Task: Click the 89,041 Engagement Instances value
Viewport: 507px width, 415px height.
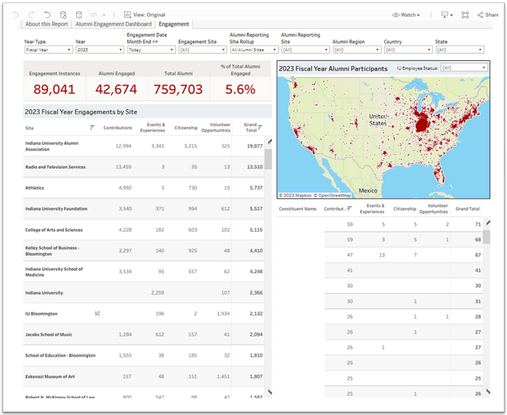Action: pos(54,89)
